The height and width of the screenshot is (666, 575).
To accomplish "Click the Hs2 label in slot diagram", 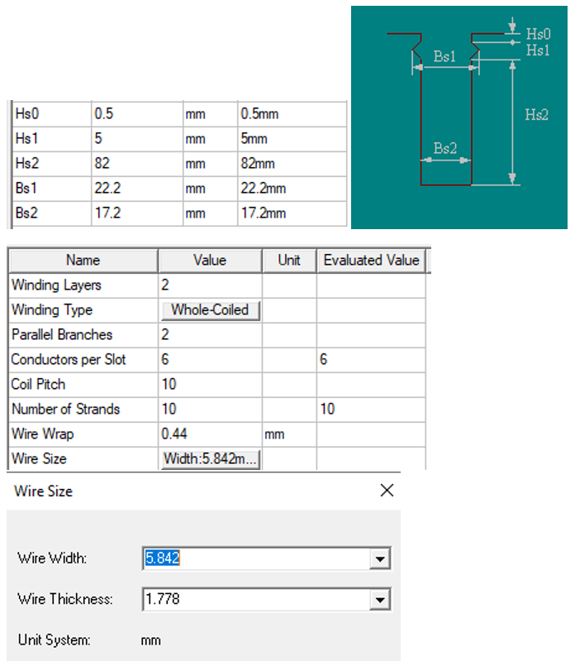I will (536, 115).
